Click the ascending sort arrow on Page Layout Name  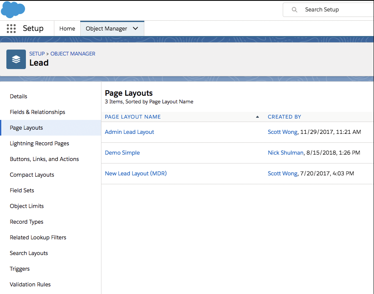click(x=257, y=116)
